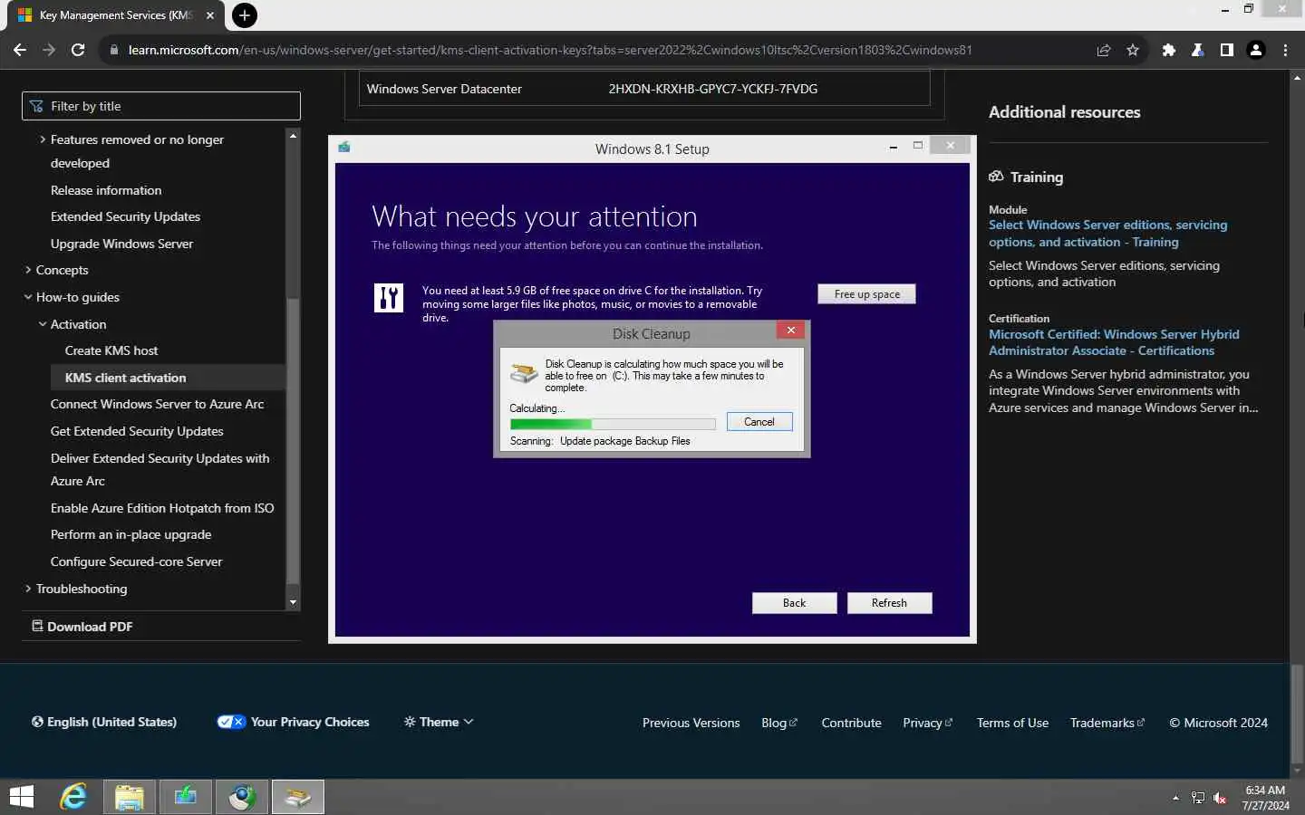Open Enable Azure Edition Hotpatch from ISO
The width and height of the screenshot is (1305, 815).
pos(162,508)
